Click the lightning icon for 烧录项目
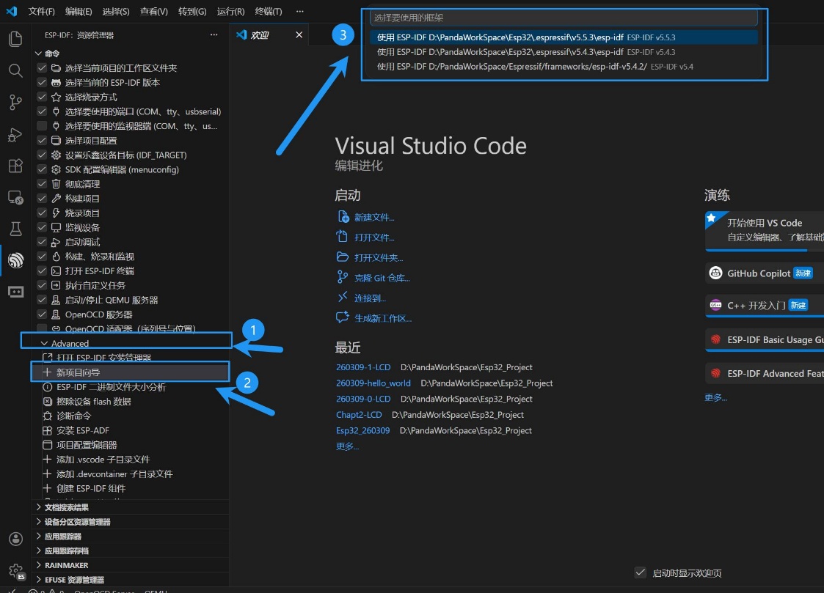The image size is (824, 593). click(x=56, y=213)
